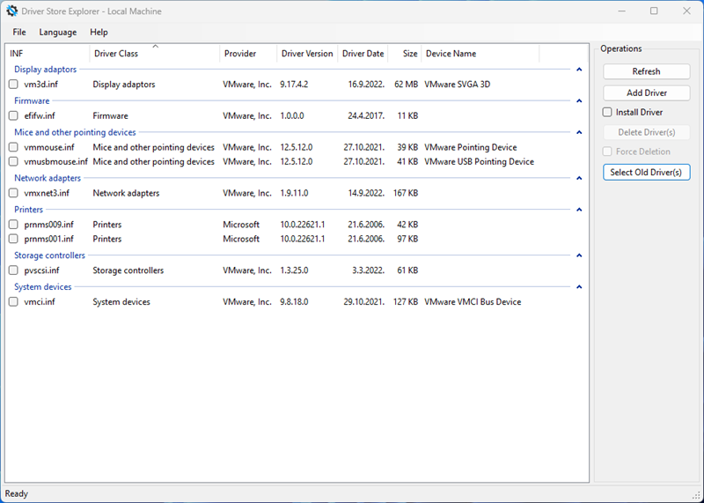Click Select Old Driver(s) button
The image size is (704, 503).
[646, 173]
